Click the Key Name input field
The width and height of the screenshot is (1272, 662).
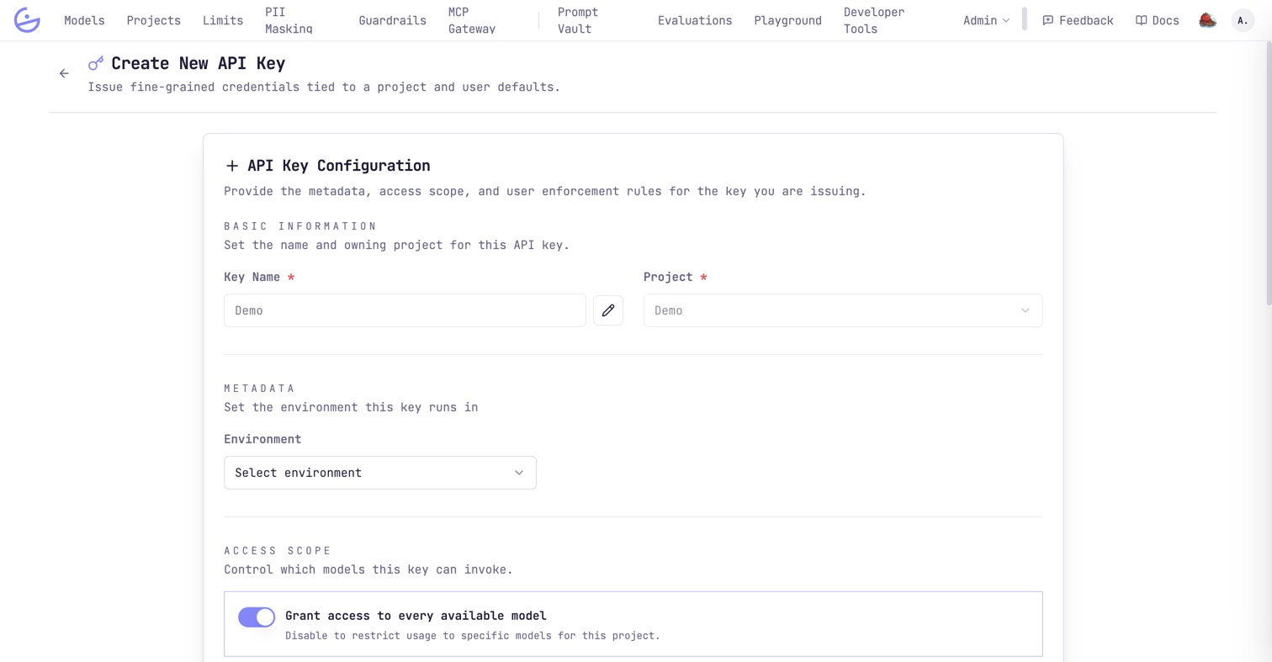click(x=405, y=310)
